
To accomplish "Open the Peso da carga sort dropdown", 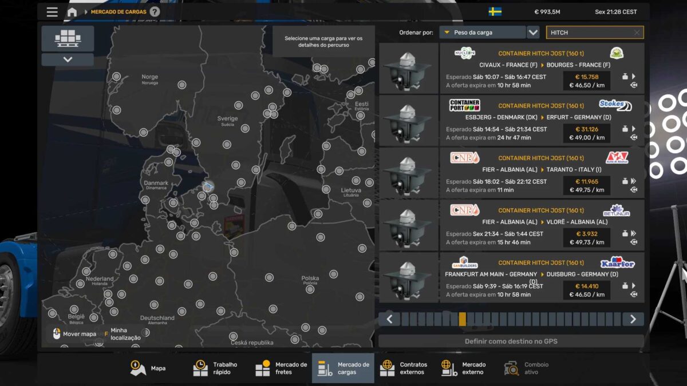I will tap(482, 33).
